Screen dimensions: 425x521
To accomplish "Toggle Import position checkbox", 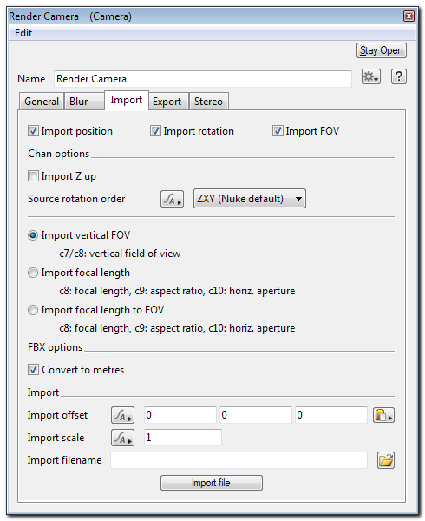I will (33, 131).
